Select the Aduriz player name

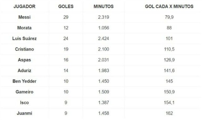point(24,71)
